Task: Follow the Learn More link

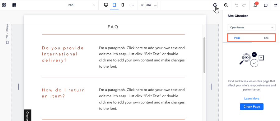Action: [252, 99]
